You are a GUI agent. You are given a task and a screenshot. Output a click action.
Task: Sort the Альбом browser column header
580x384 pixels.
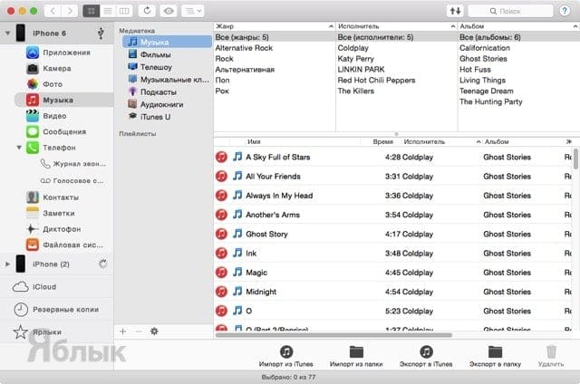518,26
